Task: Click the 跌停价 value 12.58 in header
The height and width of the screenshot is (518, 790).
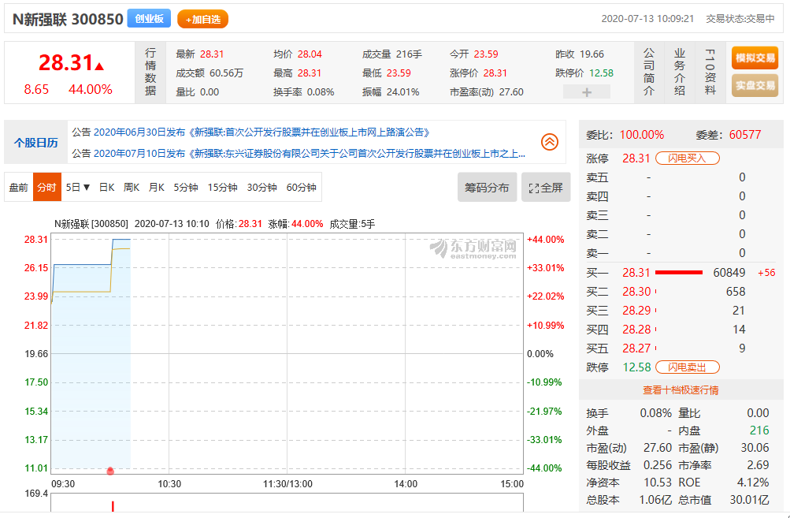Action: tap(601, 73)
